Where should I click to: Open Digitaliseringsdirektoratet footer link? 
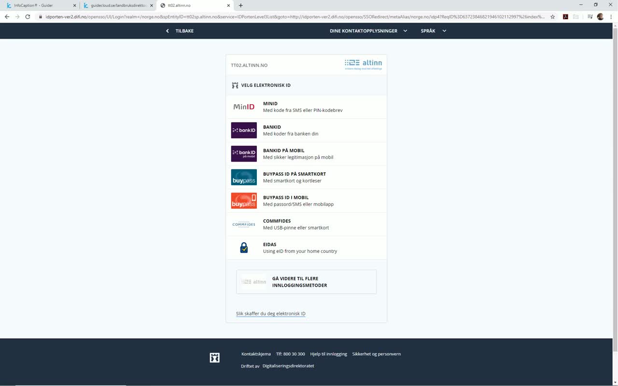pyautogui.click(x=288, y=366)
